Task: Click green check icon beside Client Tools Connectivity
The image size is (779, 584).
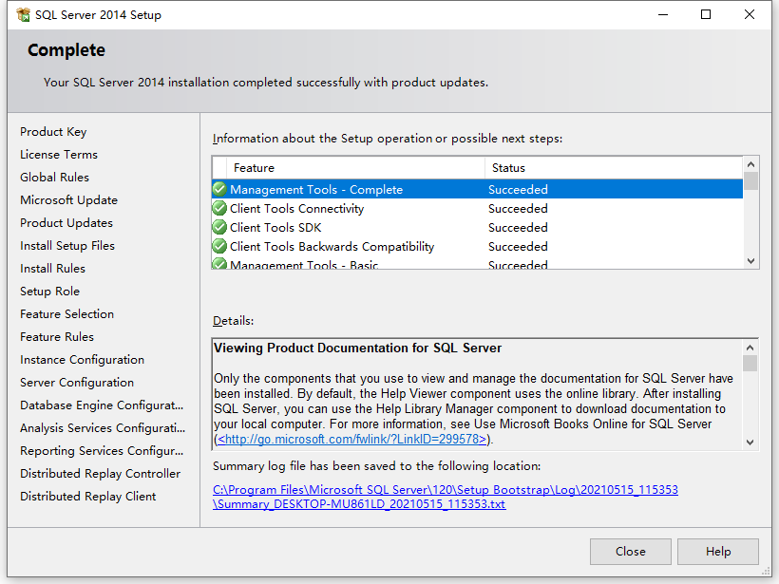Action: coord(219,208)
